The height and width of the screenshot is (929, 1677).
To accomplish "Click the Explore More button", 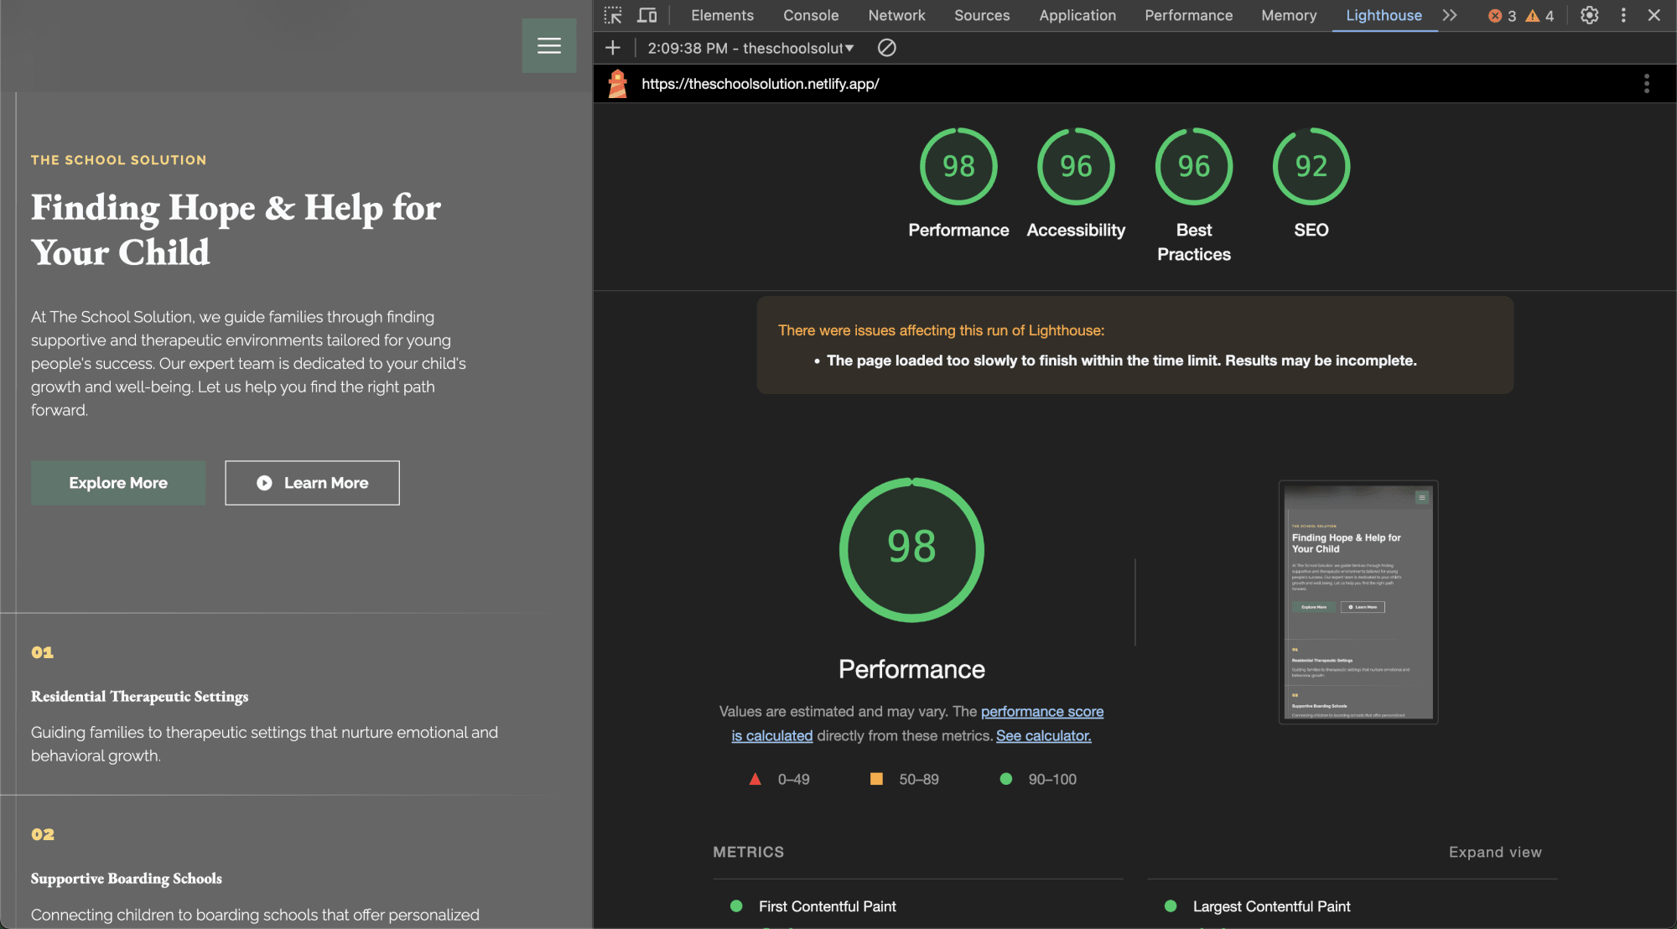I will pyautogui.click(x=118, y=483).
